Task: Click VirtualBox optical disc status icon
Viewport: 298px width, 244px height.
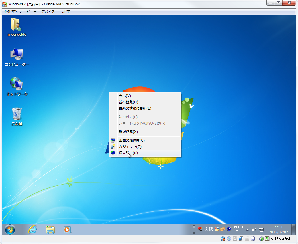Action: [229, 239]
